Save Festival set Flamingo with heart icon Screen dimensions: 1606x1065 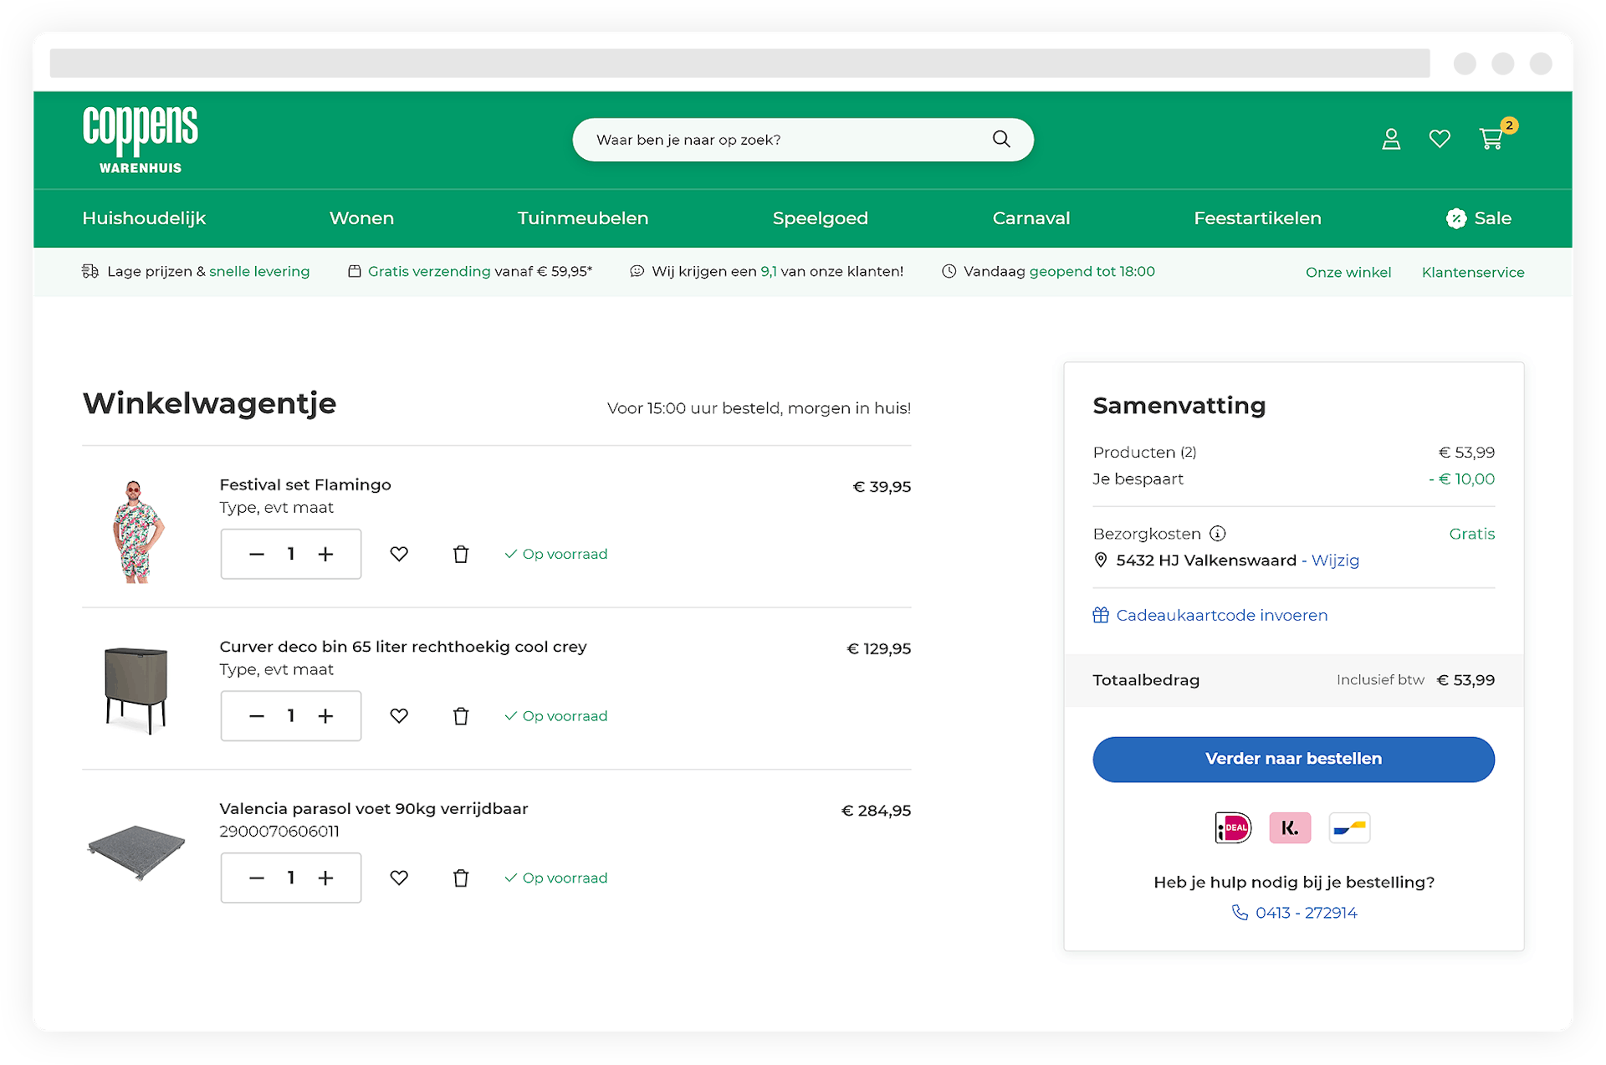tap(399, 554)
